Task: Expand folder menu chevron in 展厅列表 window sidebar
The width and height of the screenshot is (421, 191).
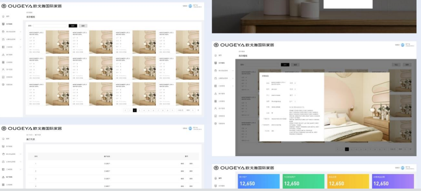Action: point(20,154)
